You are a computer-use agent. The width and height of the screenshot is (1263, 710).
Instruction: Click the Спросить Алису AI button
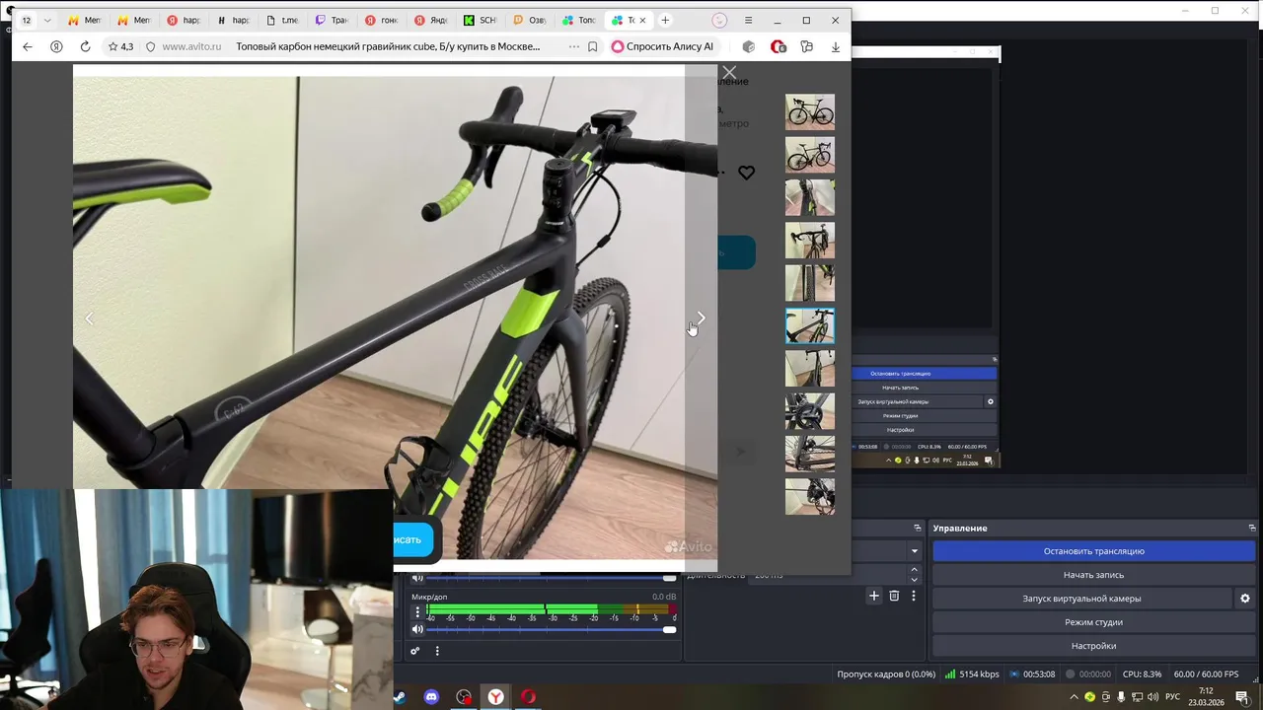(662, 46)
